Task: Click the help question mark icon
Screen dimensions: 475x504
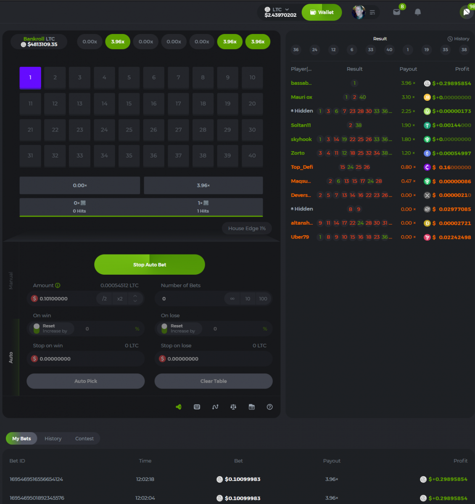Action: click(270, 407)
